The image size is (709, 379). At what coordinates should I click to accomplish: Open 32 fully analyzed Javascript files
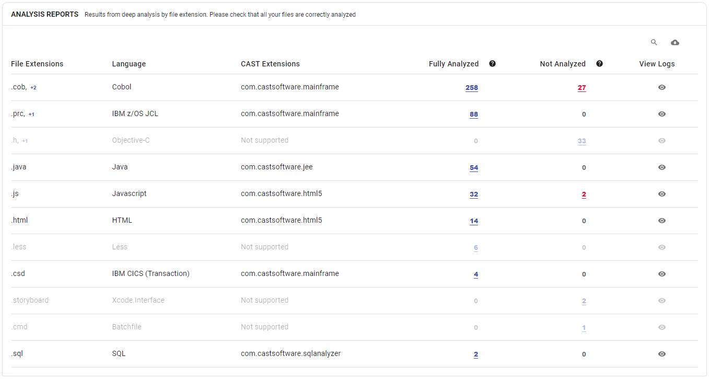[474, 194]
